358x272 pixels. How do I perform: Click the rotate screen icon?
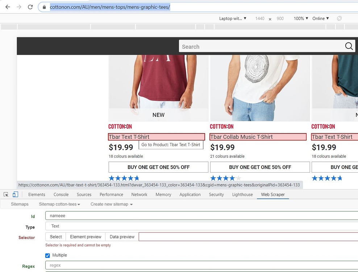point(339,18)
